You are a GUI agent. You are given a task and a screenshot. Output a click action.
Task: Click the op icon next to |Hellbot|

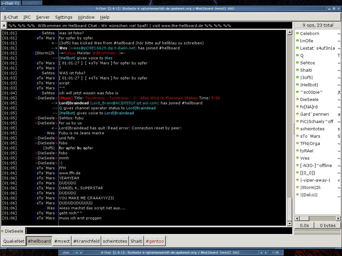point(297,85)
